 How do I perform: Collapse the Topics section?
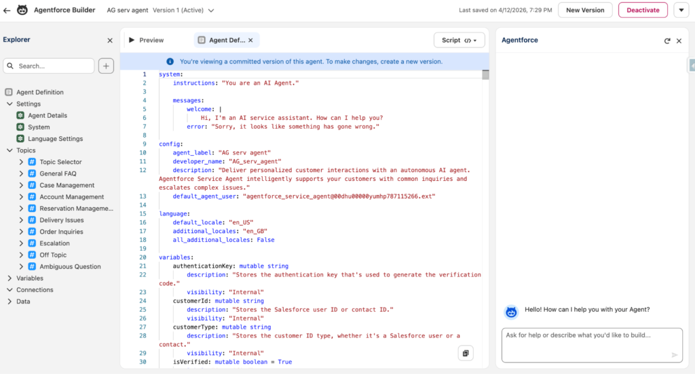point(10,150)
